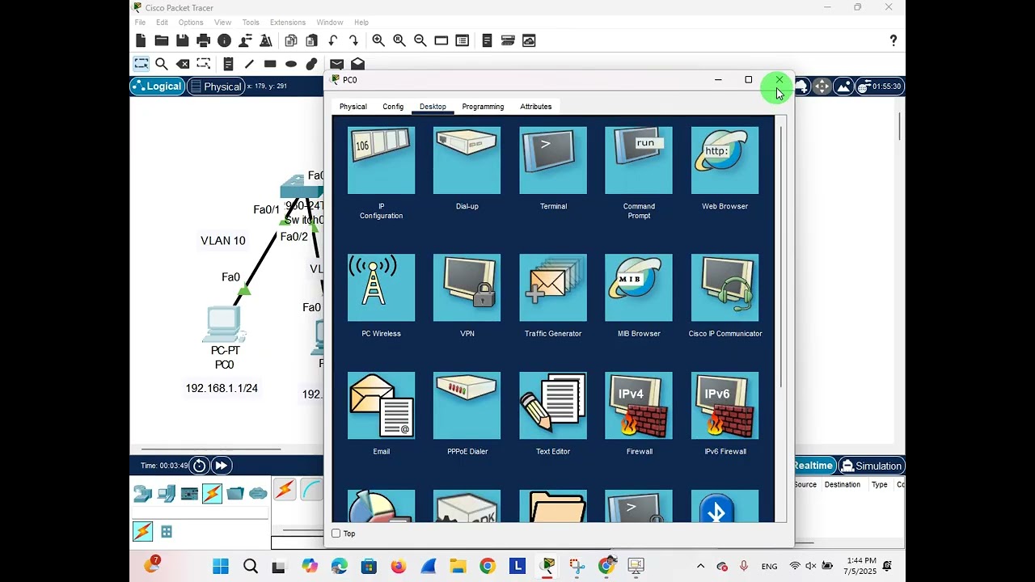Open the Options menu
1035x582 pixels.
[x=191, y=23]
